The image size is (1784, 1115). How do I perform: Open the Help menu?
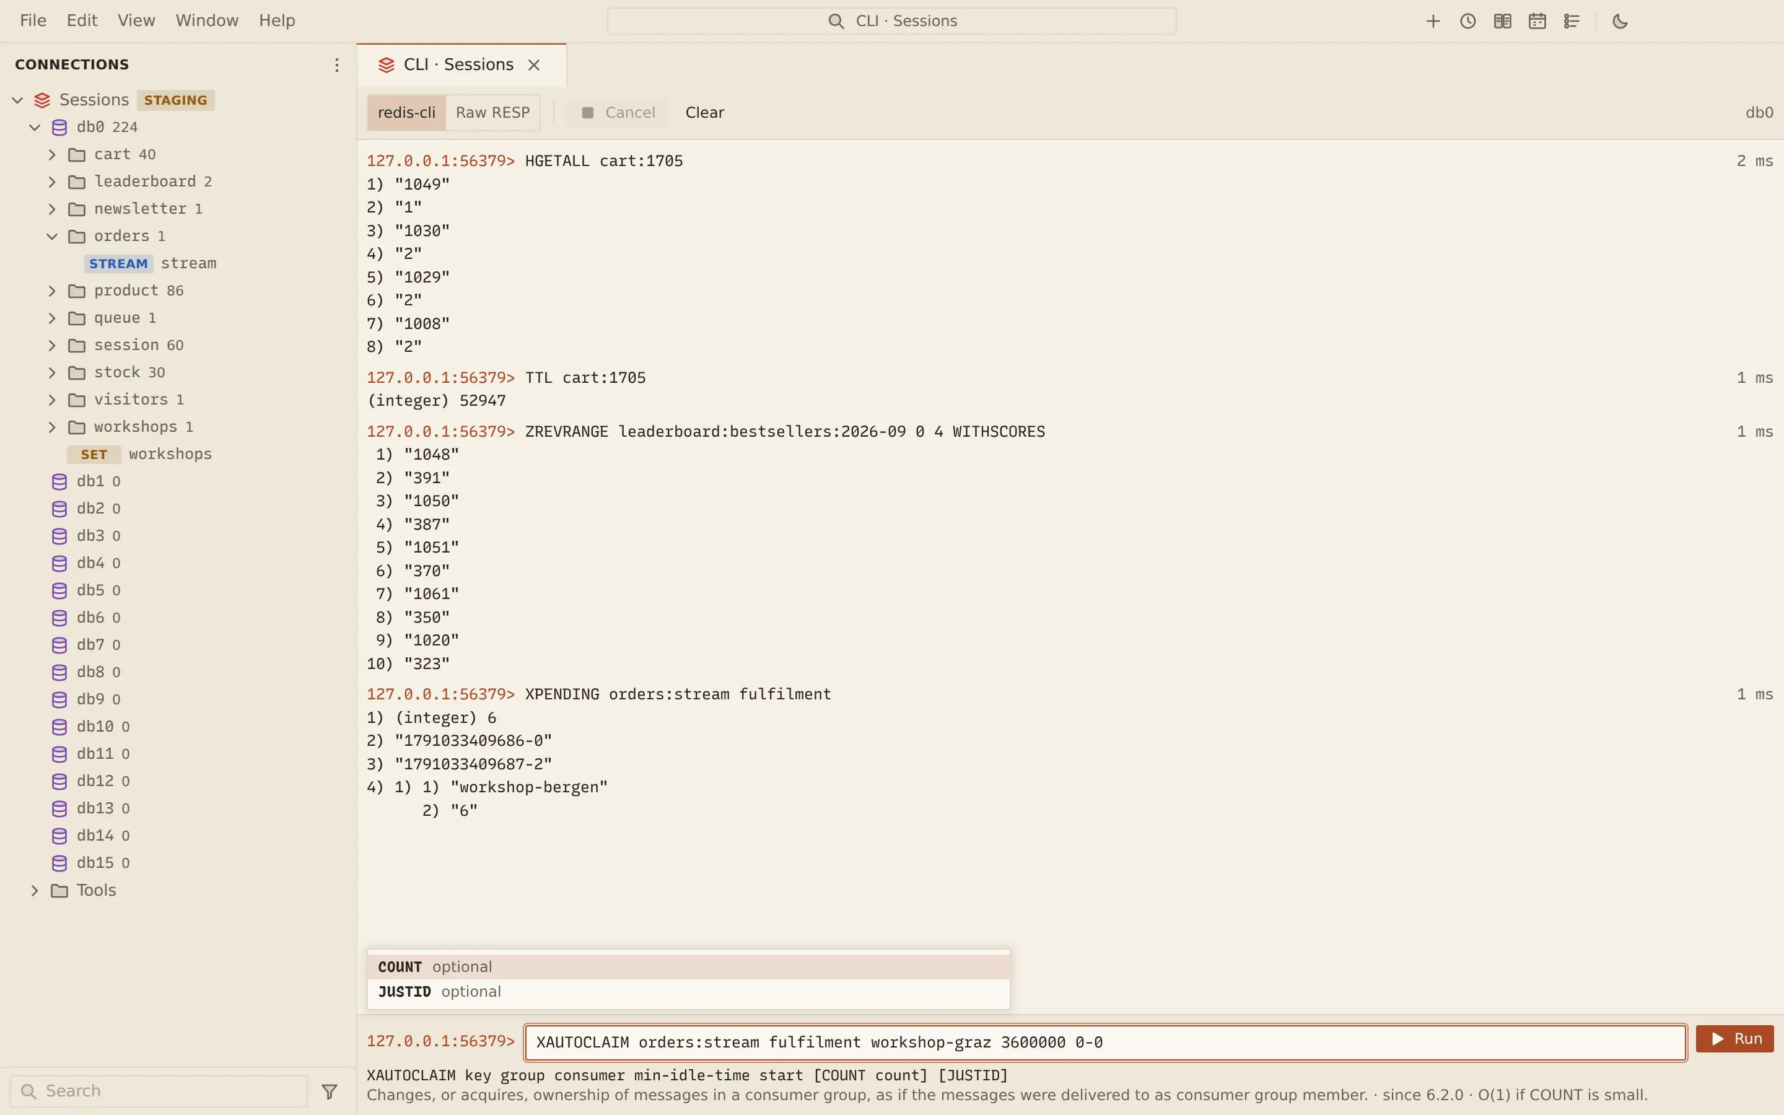point(276,20)
